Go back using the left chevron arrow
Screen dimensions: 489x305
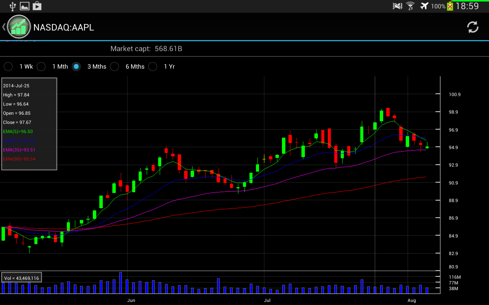coord(3,27)
